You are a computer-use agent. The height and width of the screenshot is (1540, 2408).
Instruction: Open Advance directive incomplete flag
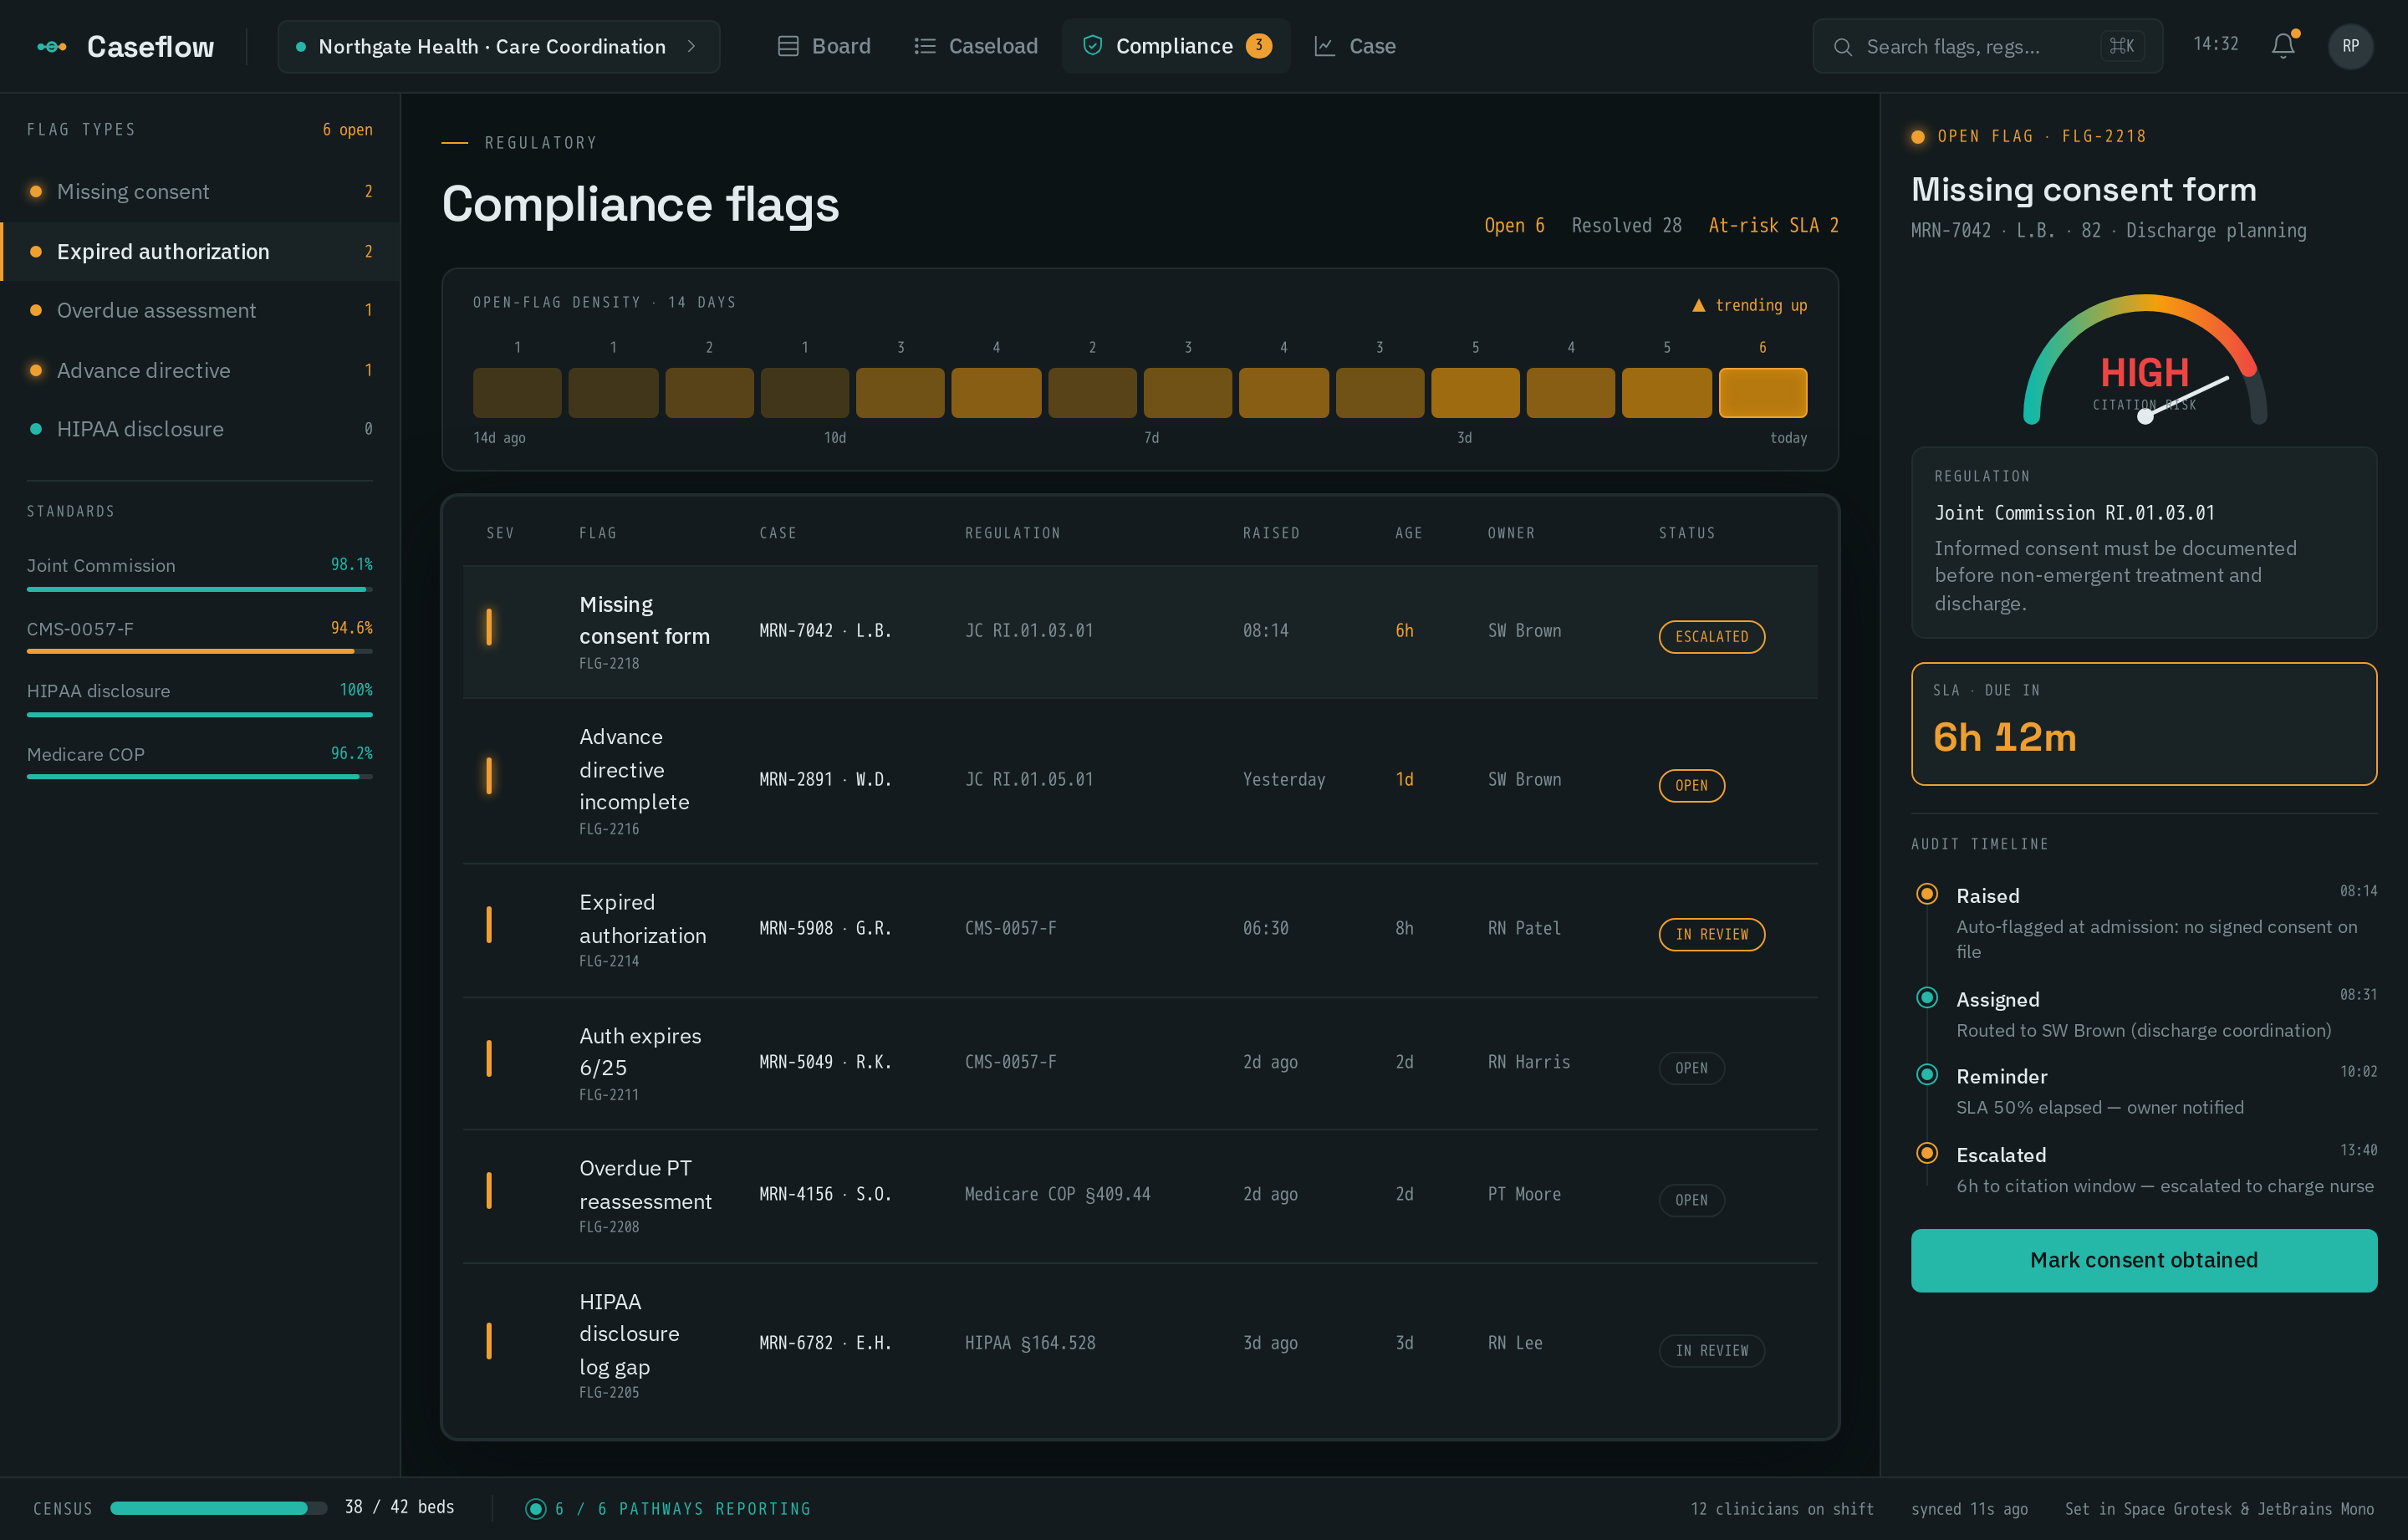point(1139,781)
